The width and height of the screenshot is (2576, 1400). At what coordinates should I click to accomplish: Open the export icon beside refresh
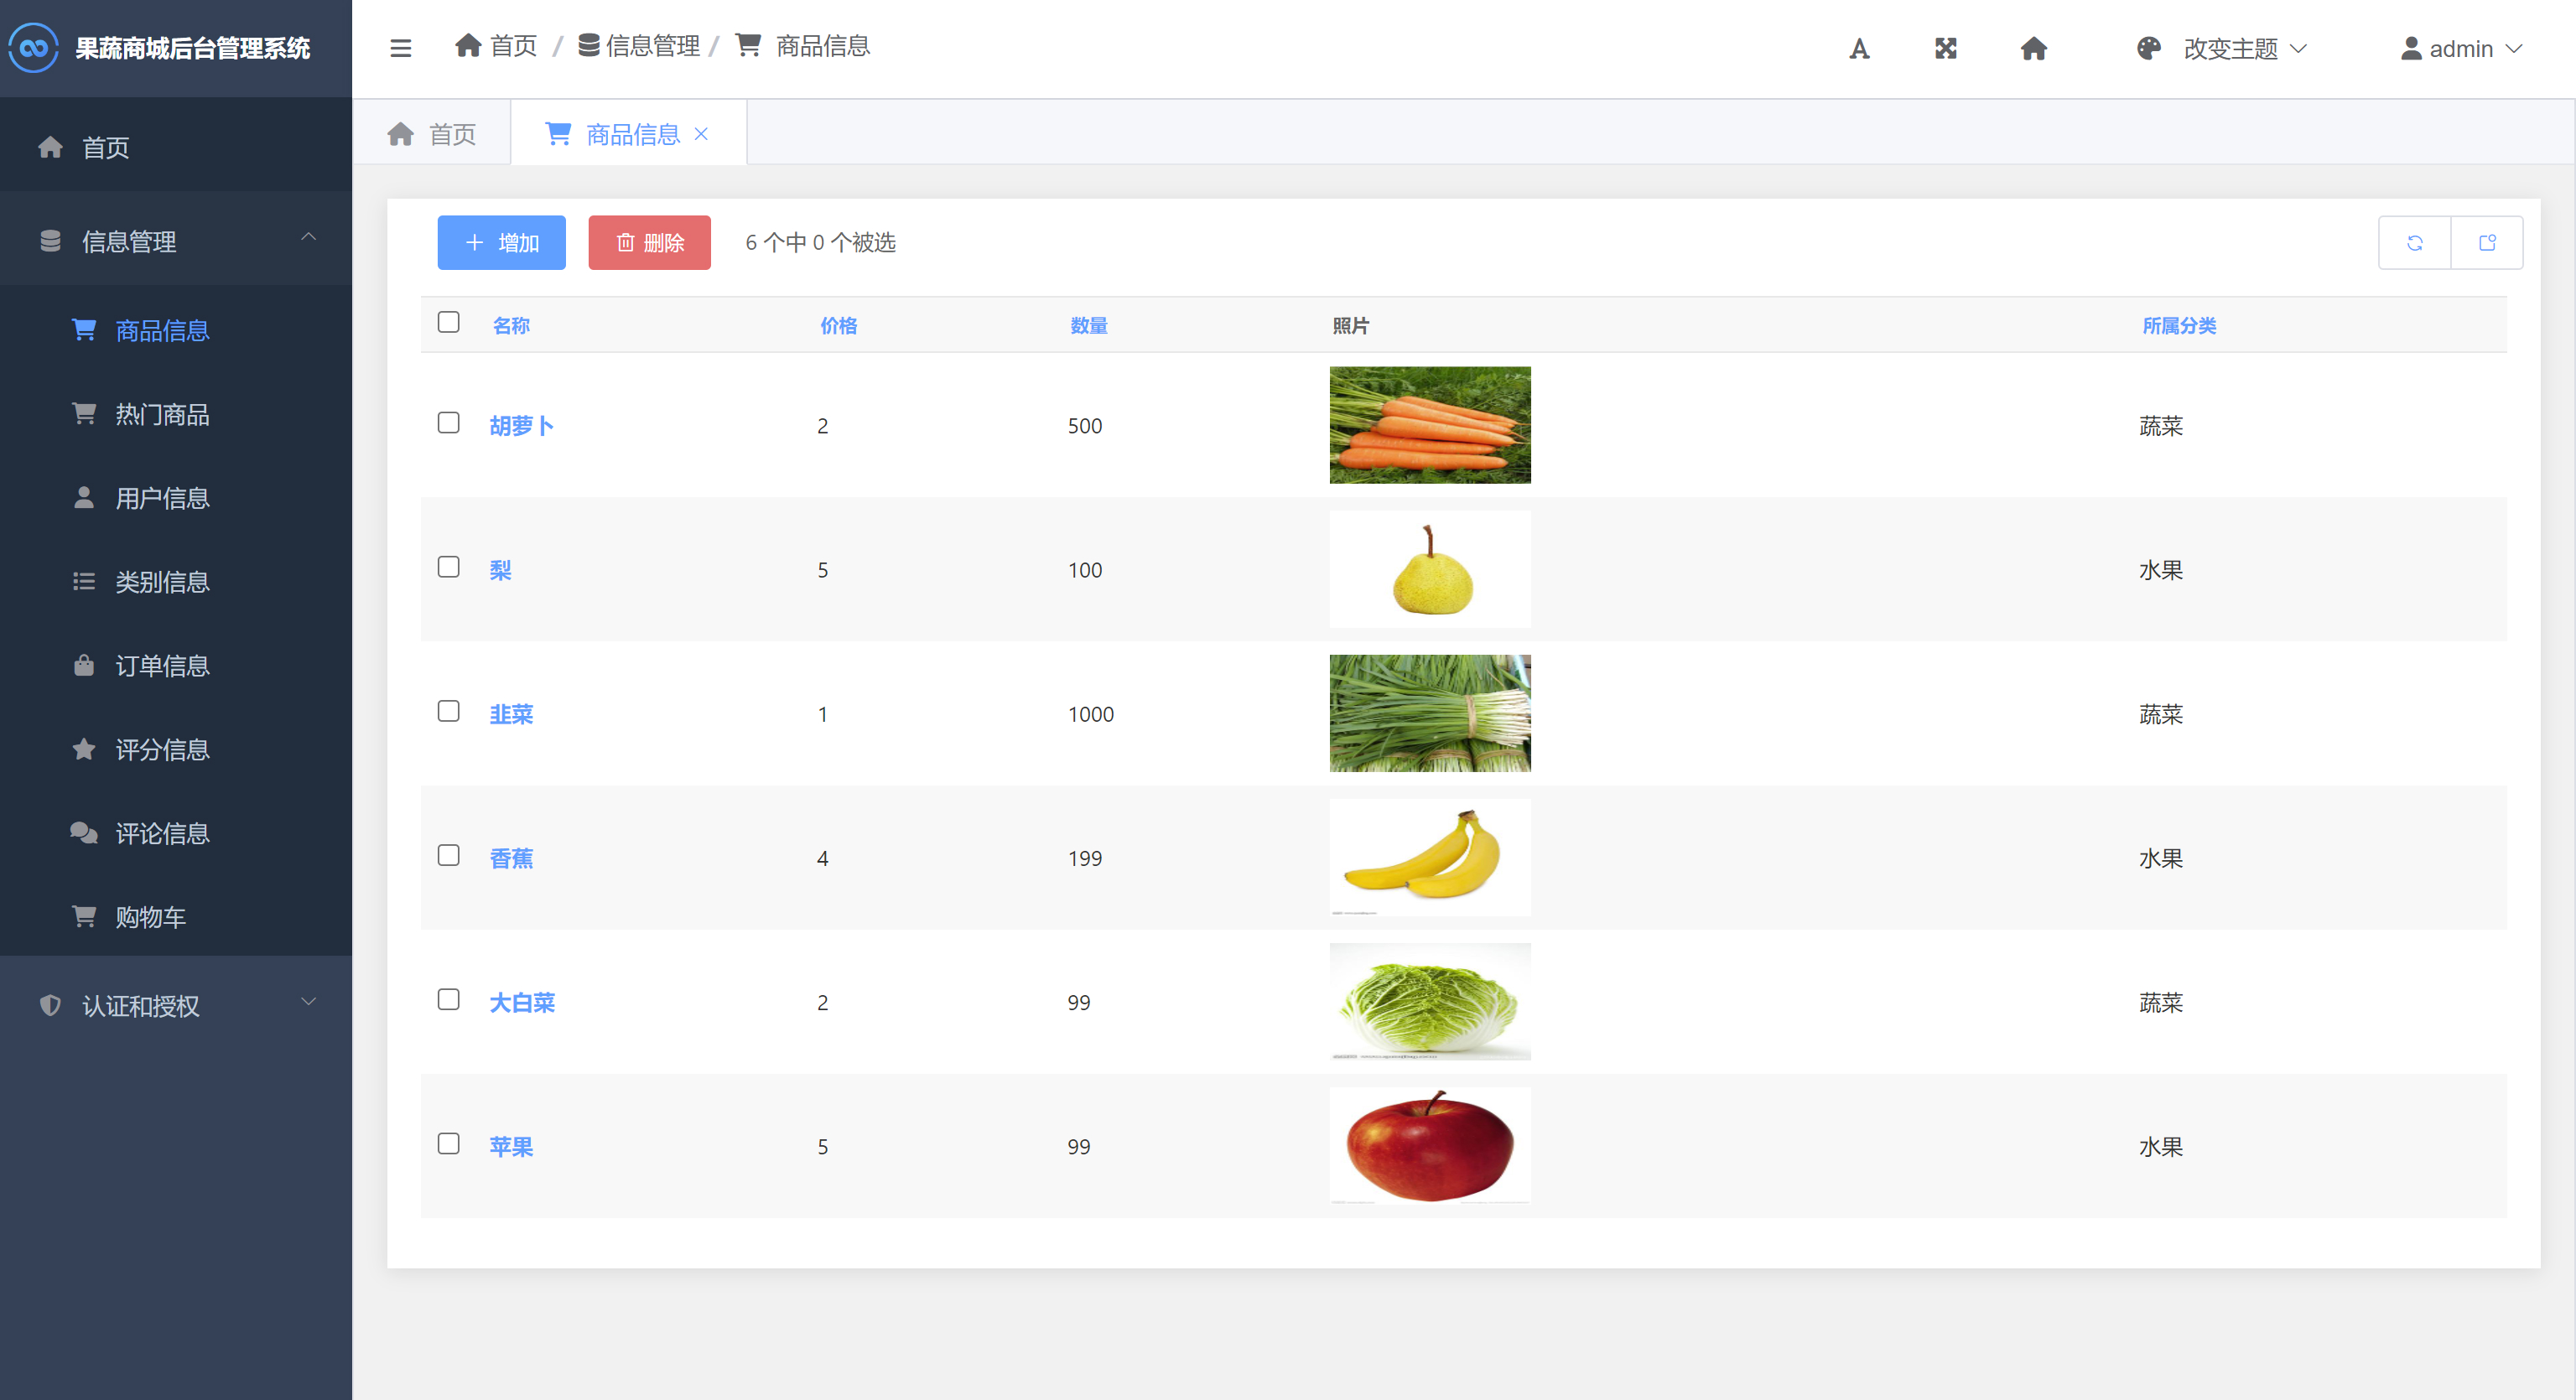(x=2487, y=242)
